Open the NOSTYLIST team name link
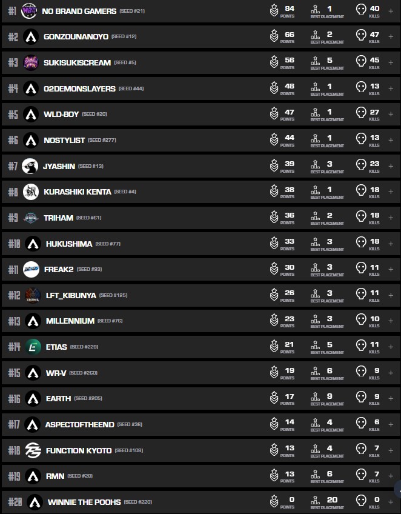The height and width of the screenshot is (514, 401). (64, 140)
